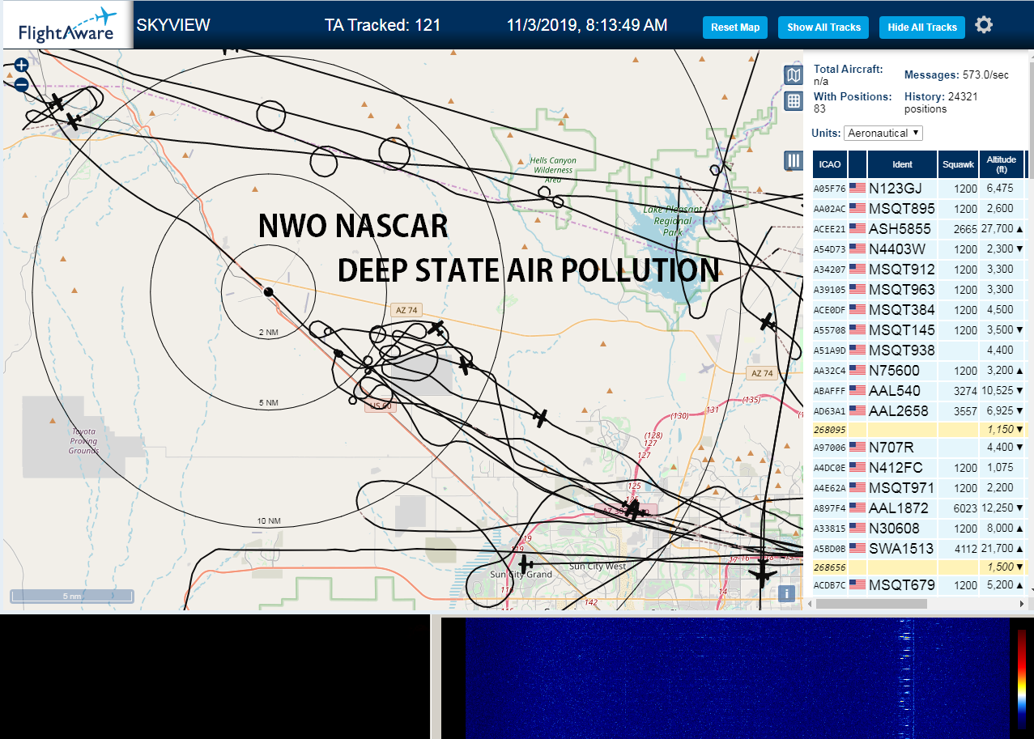The image size is (1034, 739).
Task: Select aircraft icon above Sun City Grand
Action: tap(525, 563)
